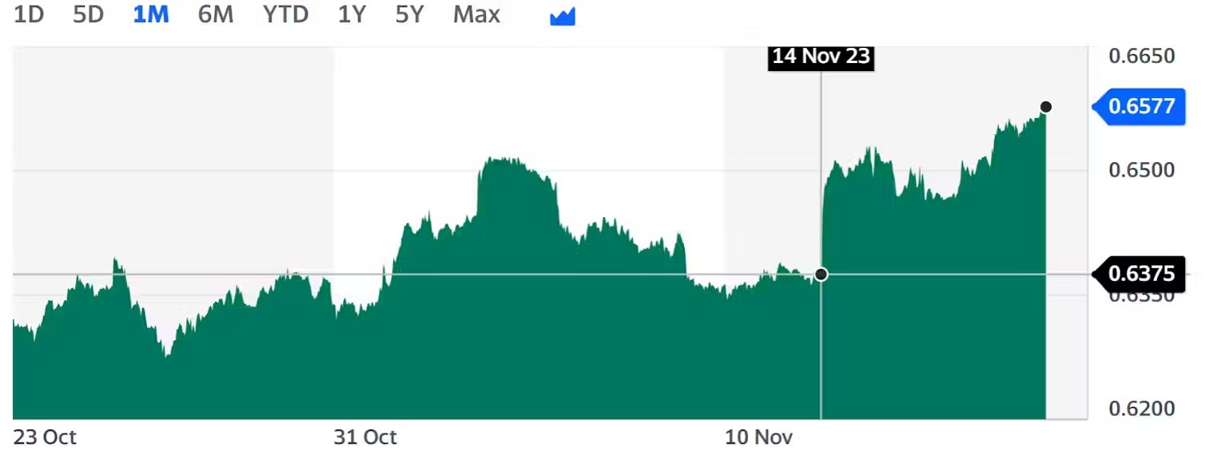Select the YTD range option
Screen dimensions: 1205x463
coord(284,14)
